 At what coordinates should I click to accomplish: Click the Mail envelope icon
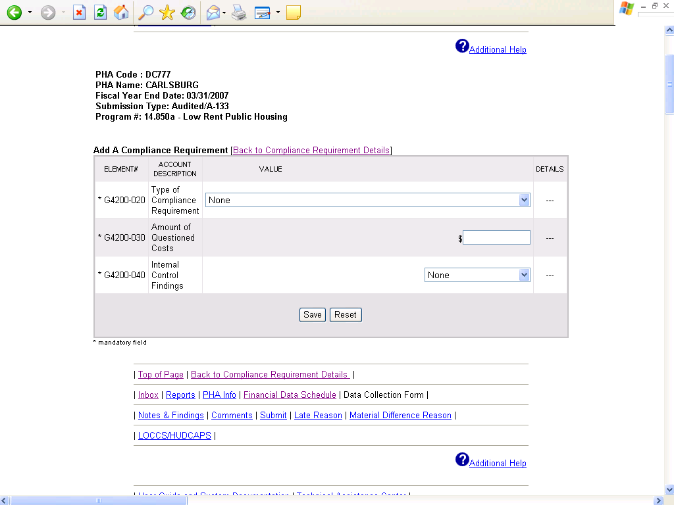pos(213,12)
